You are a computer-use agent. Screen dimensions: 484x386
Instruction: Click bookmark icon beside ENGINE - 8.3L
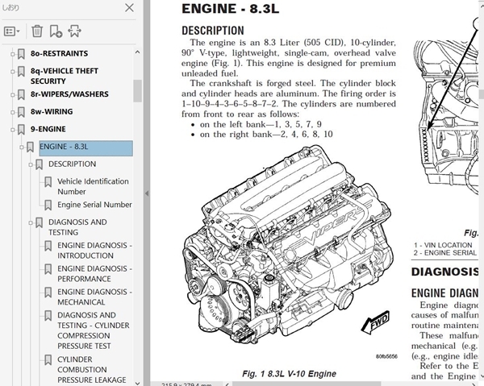30,147
